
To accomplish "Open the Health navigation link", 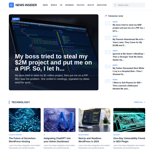I will click(91, 5).
